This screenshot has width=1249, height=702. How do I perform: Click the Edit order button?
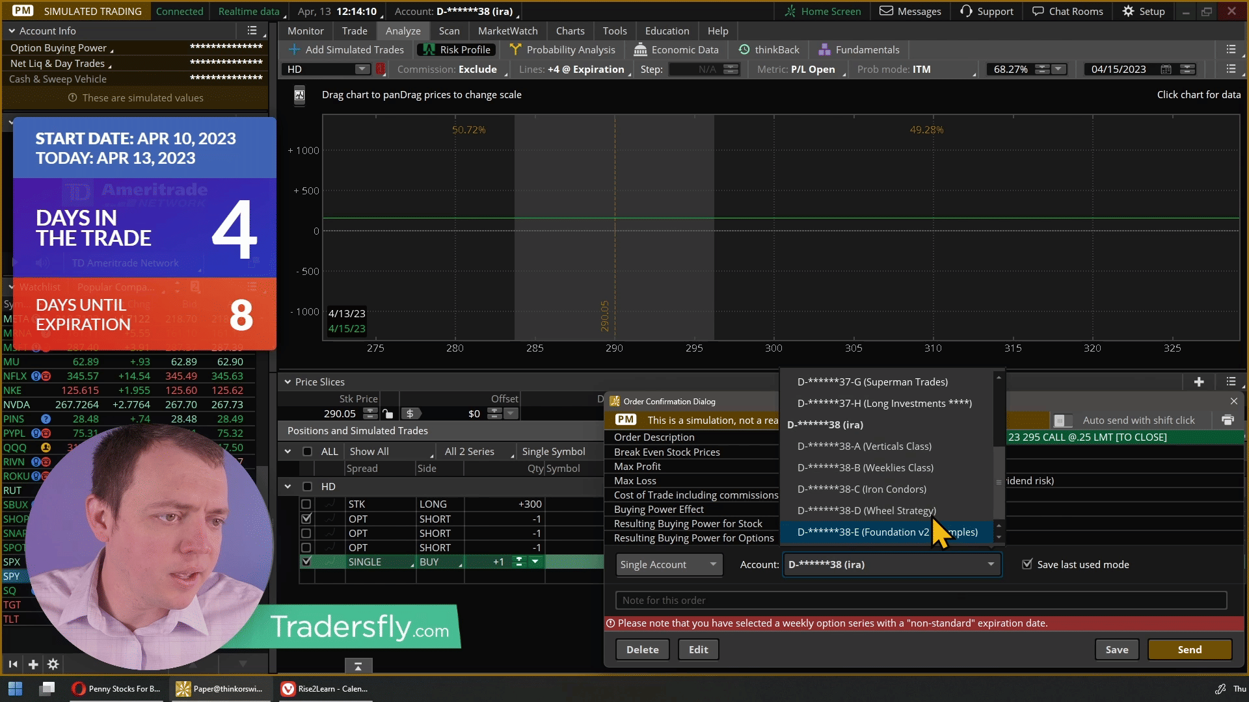[699, 649]
